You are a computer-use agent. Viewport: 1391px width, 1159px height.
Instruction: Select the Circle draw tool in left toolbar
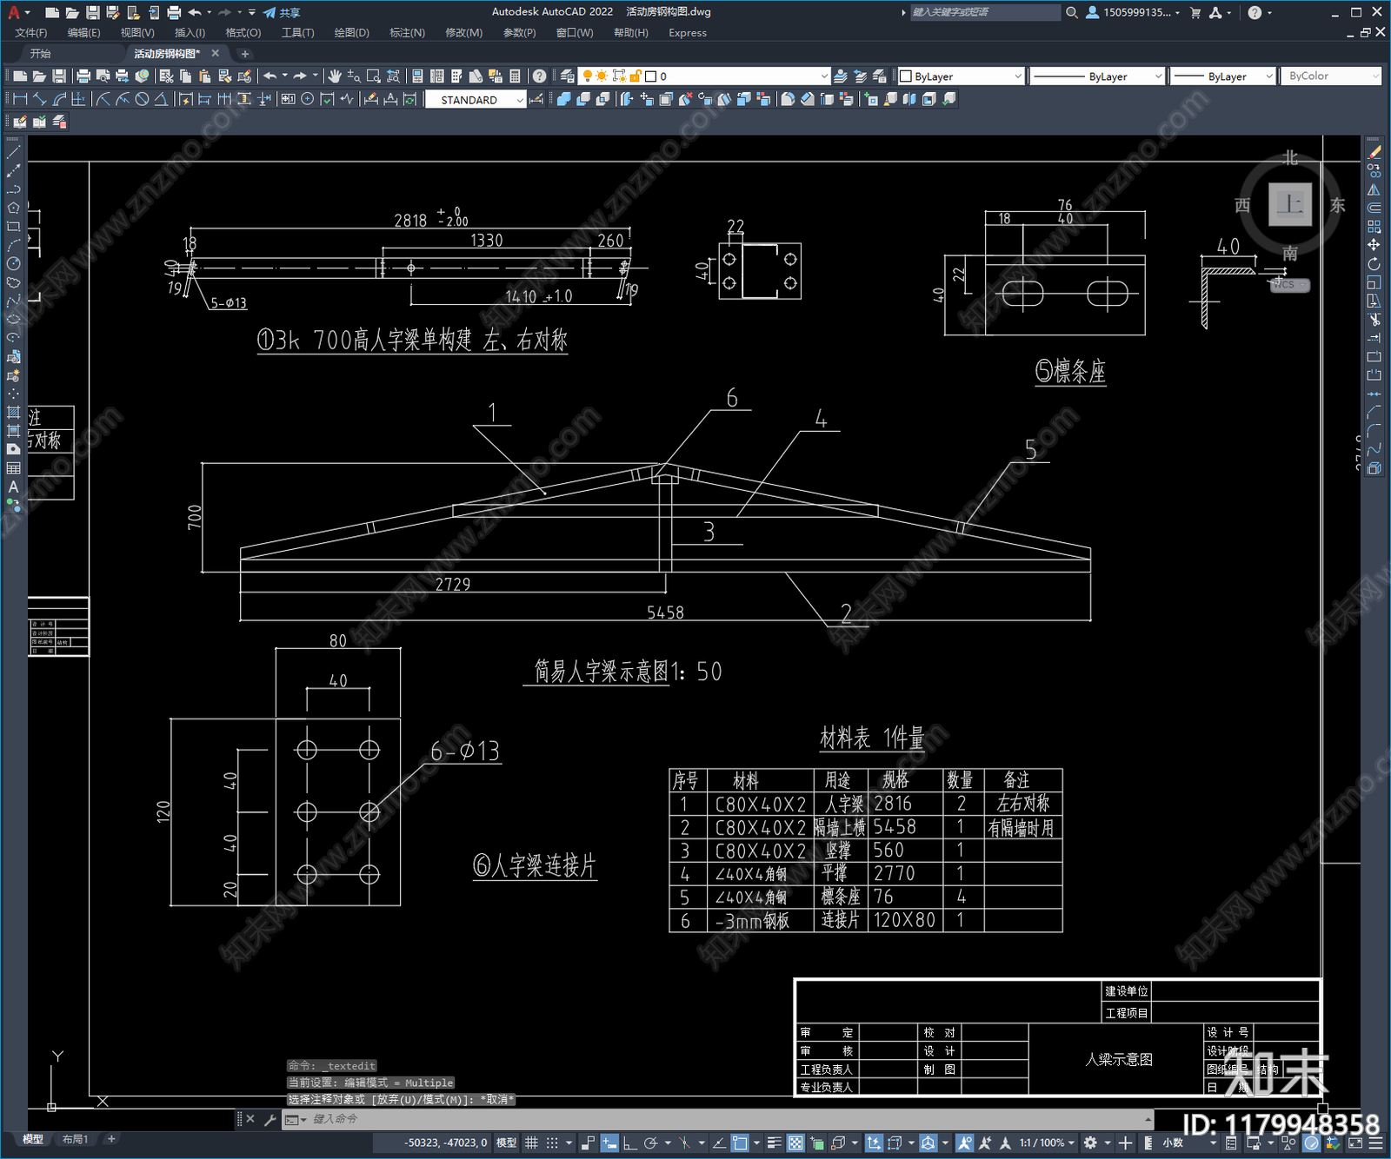click(x=13, y=263)
